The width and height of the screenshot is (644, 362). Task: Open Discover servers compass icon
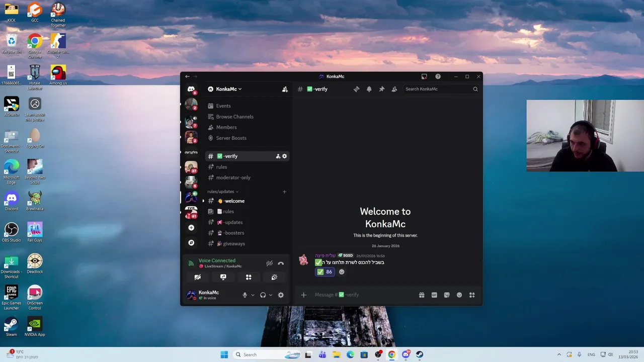[x=191, y=243]
